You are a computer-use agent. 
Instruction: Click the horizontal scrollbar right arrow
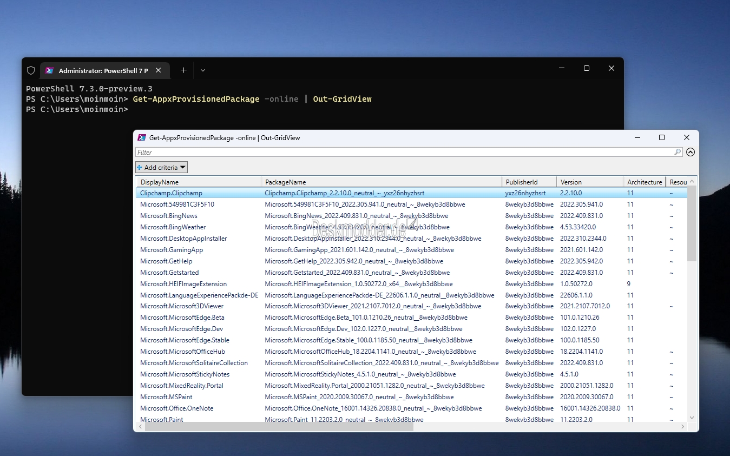click(x=683, y=427)
